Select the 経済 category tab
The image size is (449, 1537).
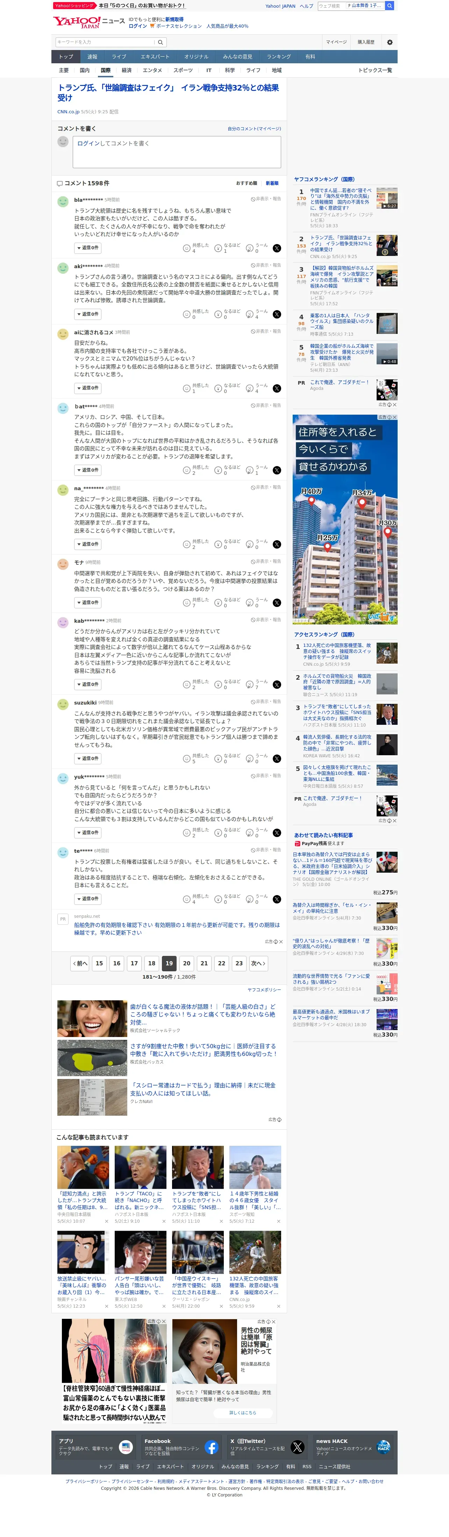pos(127,70)
